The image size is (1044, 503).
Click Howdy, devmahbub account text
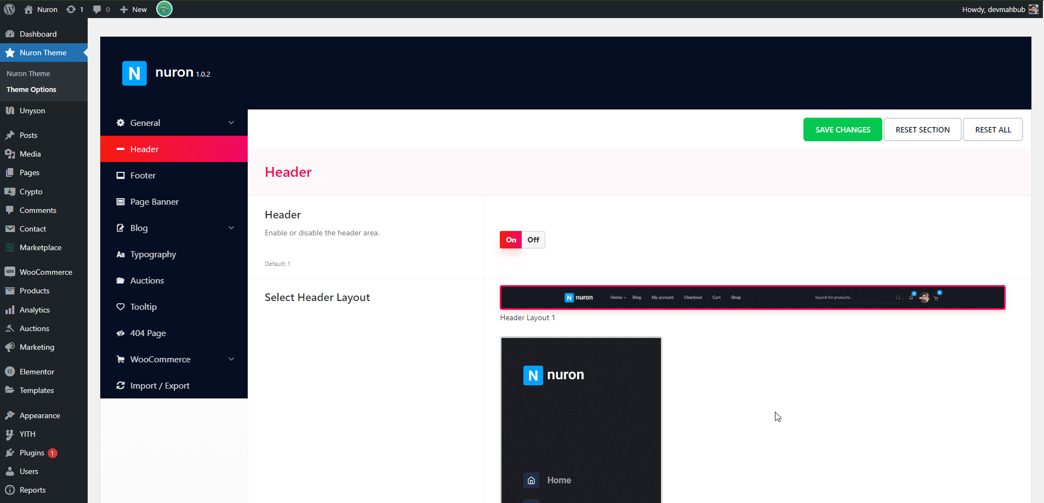994,9
